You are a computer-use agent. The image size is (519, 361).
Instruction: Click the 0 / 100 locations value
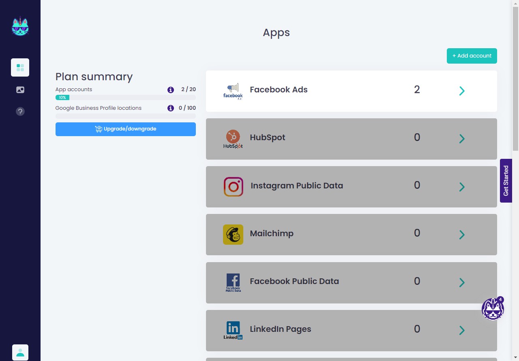click(x=187, y=108)
